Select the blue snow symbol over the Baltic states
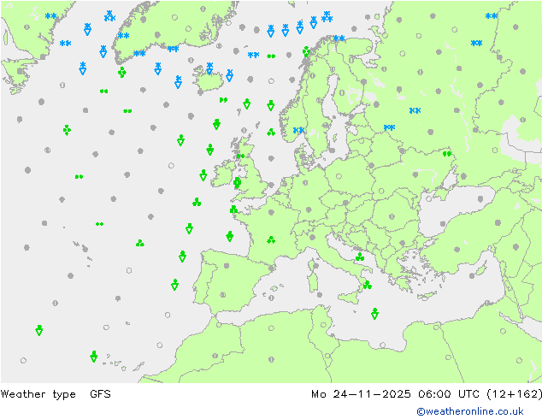This screenshot has width=542, height=419. [389, 127]
